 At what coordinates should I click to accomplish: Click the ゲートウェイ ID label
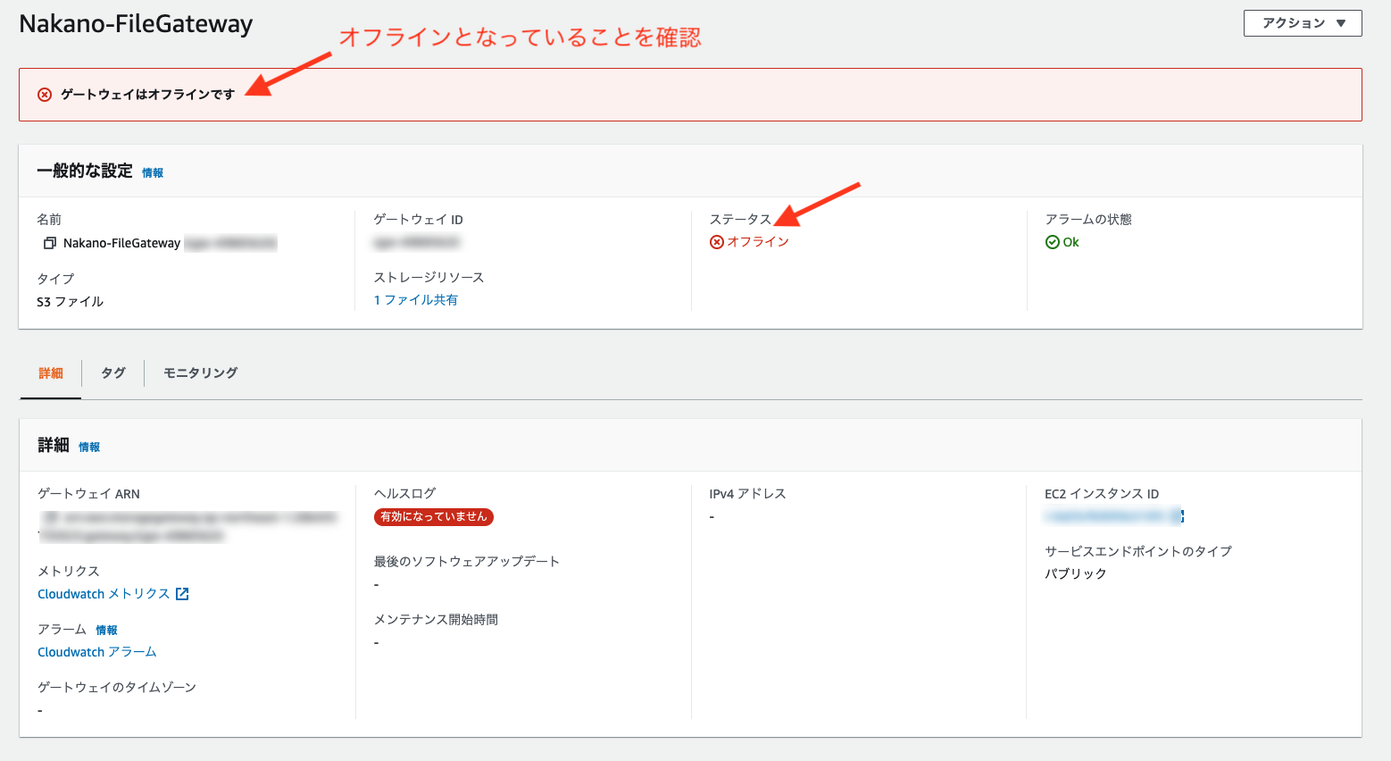418,220
